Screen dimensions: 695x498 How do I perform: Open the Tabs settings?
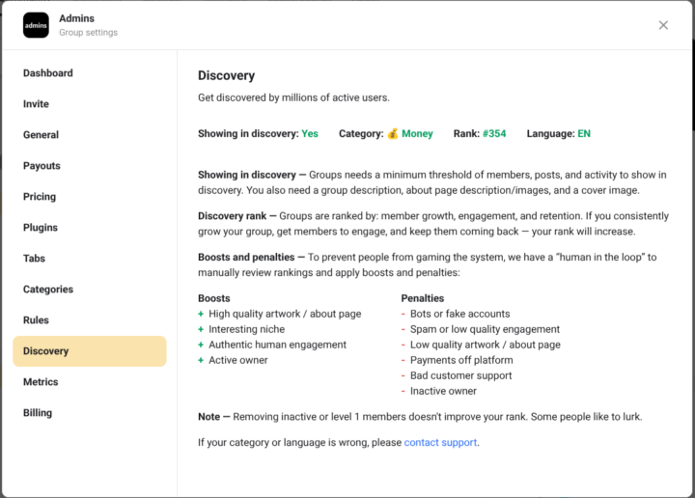[34, 259]
